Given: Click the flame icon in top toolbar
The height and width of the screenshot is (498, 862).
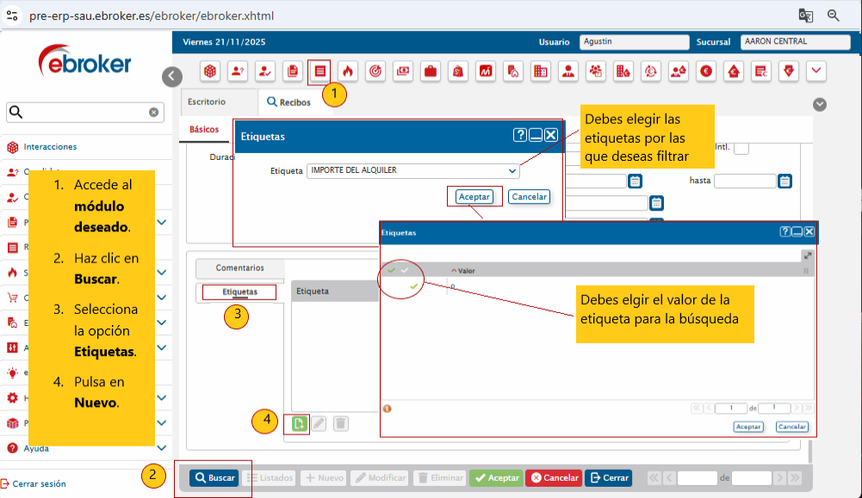Looking at the screenshot, I should click(x=347, y=71).
